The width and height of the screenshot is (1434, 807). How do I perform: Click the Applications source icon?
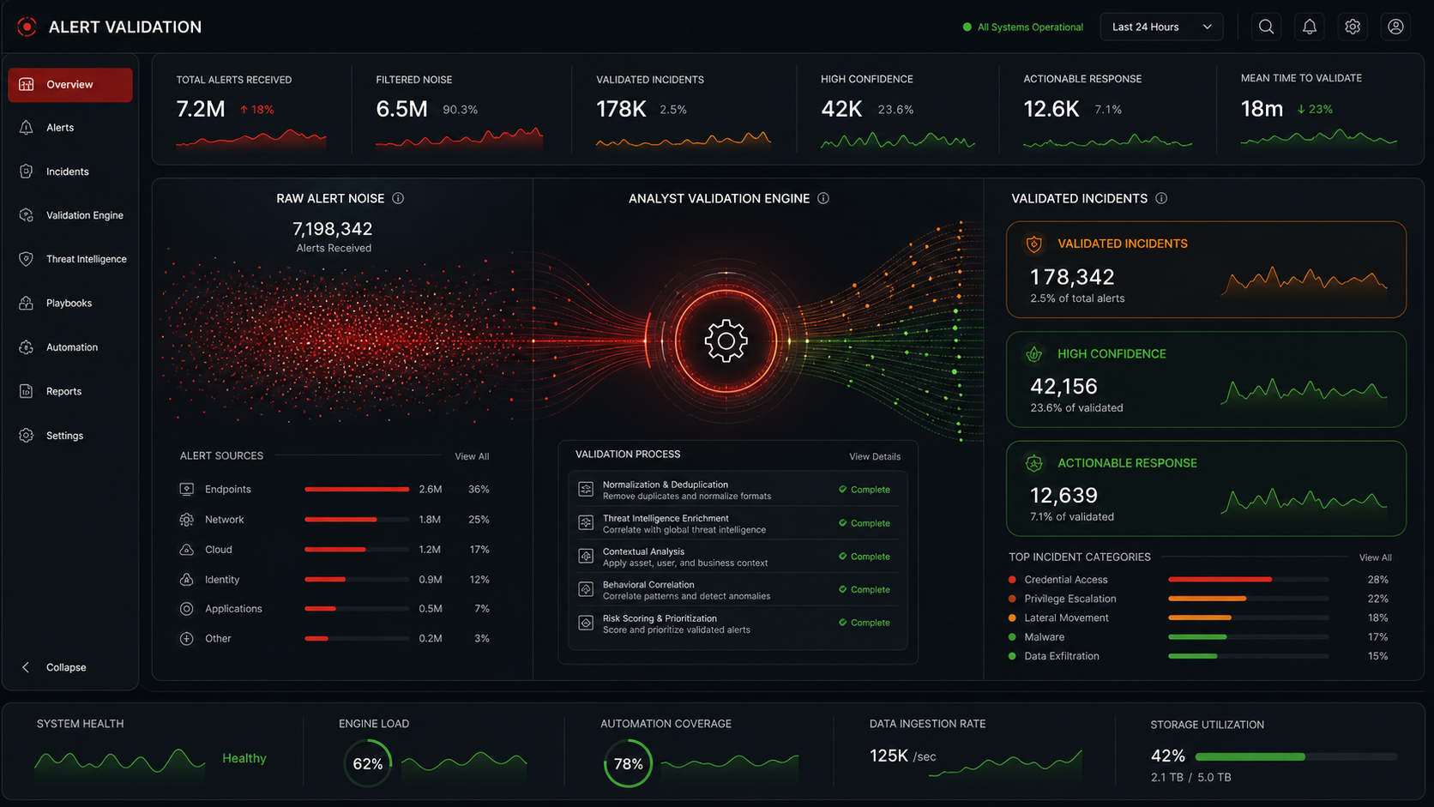tap(186, 609)
